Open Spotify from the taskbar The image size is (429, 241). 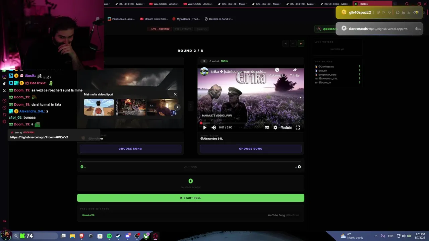pyautogui.click(x=109, y=236)
